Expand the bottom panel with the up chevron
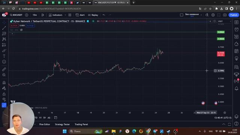This screenshot has width=240, height=135. tap(223, 124)
